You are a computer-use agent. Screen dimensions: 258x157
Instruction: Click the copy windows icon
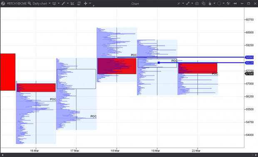coord(203,3)
